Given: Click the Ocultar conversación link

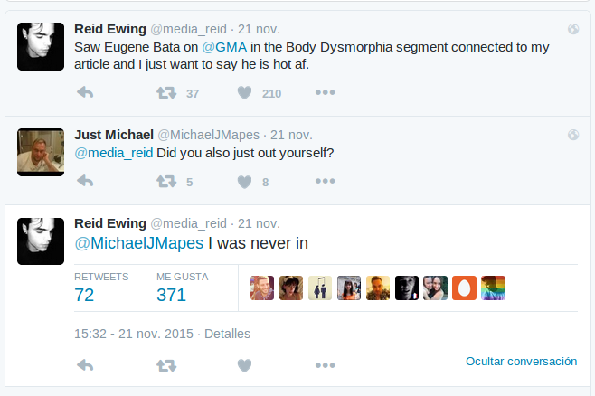Looking at the screenshot, I should point(521,361).
